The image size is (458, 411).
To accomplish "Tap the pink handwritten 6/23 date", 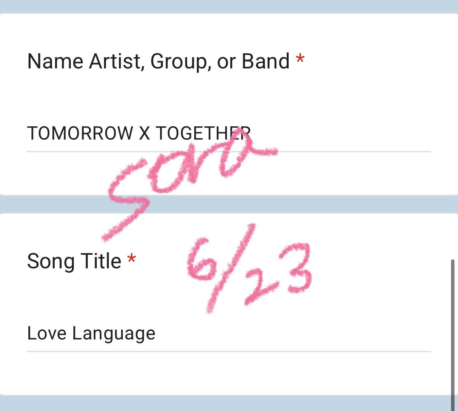I will pos(250,268).
